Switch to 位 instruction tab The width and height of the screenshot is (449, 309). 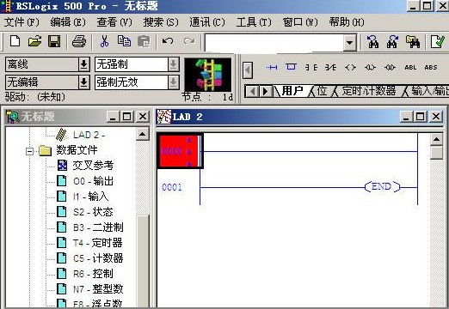(323, 91)
